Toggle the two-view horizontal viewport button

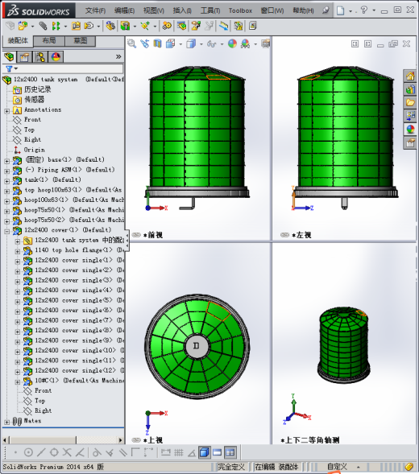pyautogui.click(x=217, y=452)
